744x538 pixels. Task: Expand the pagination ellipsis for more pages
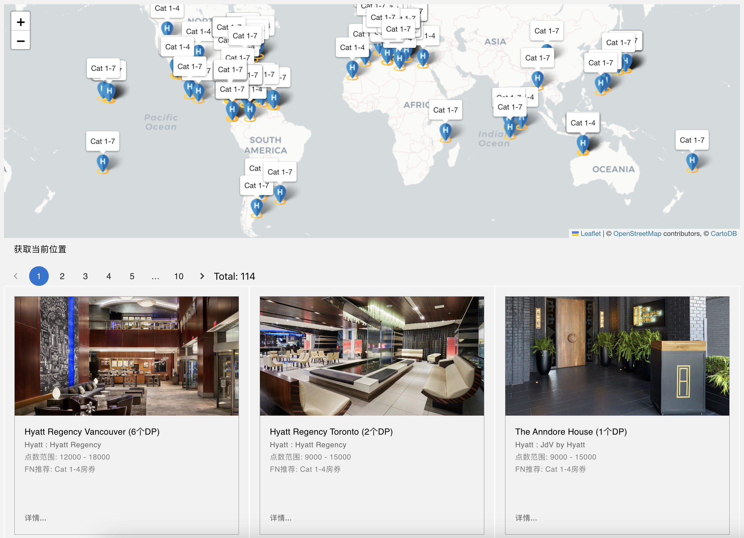[155, 276]
